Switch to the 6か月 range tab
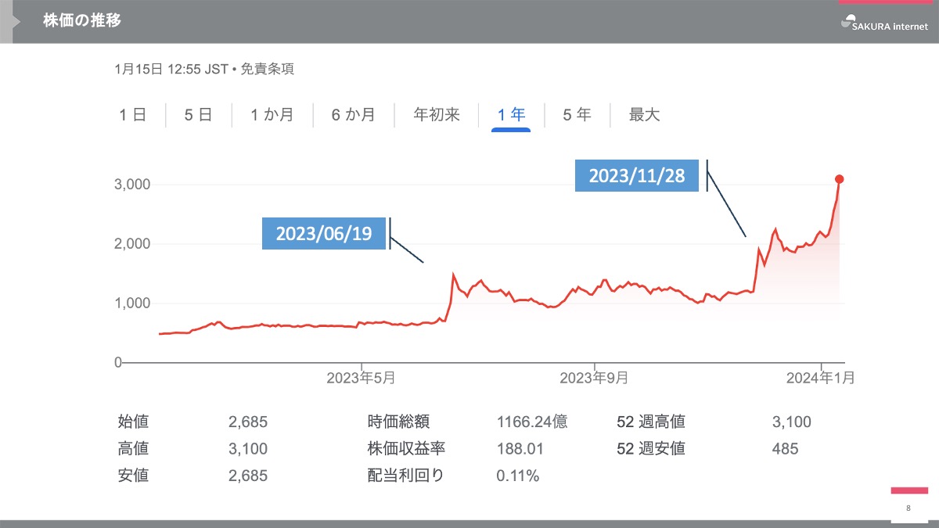 coord(354,115)
